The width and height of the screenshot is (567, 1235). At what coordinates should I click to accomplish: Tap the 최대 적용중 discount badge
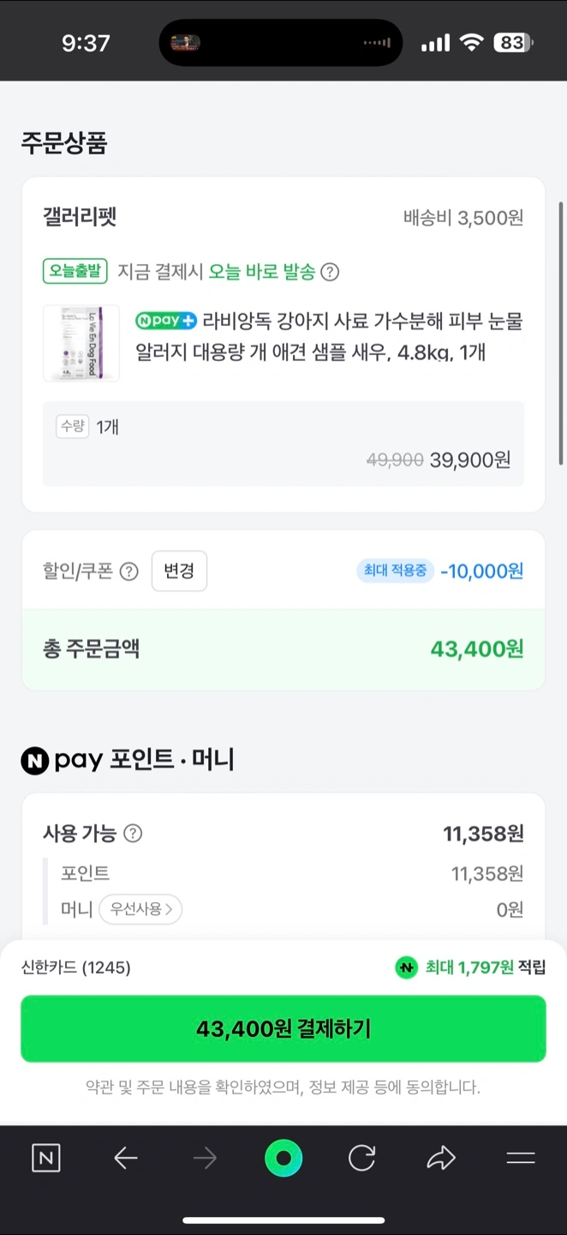395,570
